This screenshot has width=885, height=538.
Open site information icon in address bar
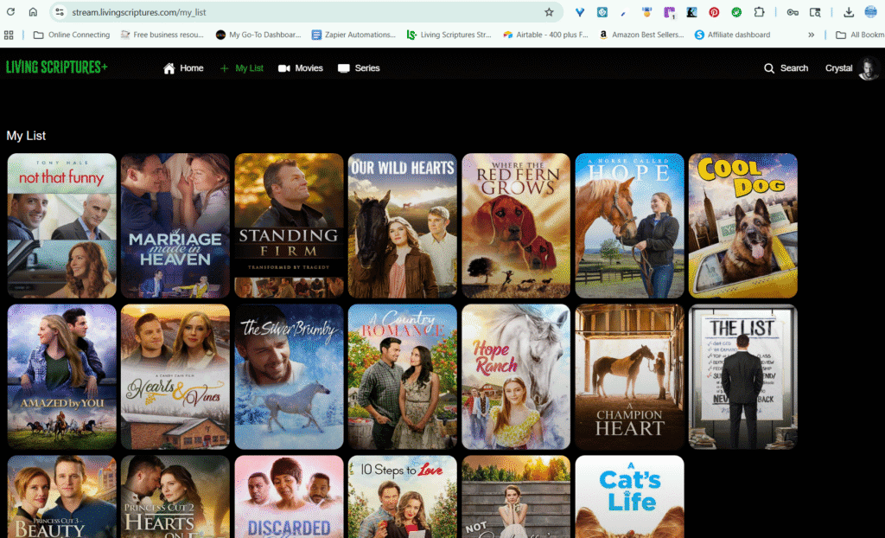(60, 12)
